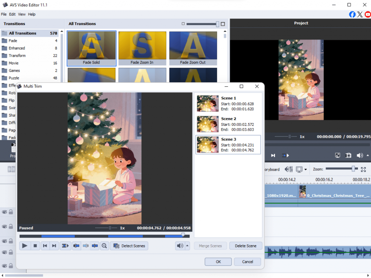
Task: Click the Multi Trim zoom magnifier icon
Action: (104, 246)
